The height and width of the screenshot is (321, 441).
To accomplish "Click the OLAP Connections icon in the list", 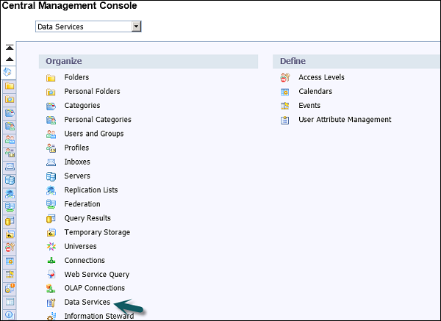I will pos(51,289).
